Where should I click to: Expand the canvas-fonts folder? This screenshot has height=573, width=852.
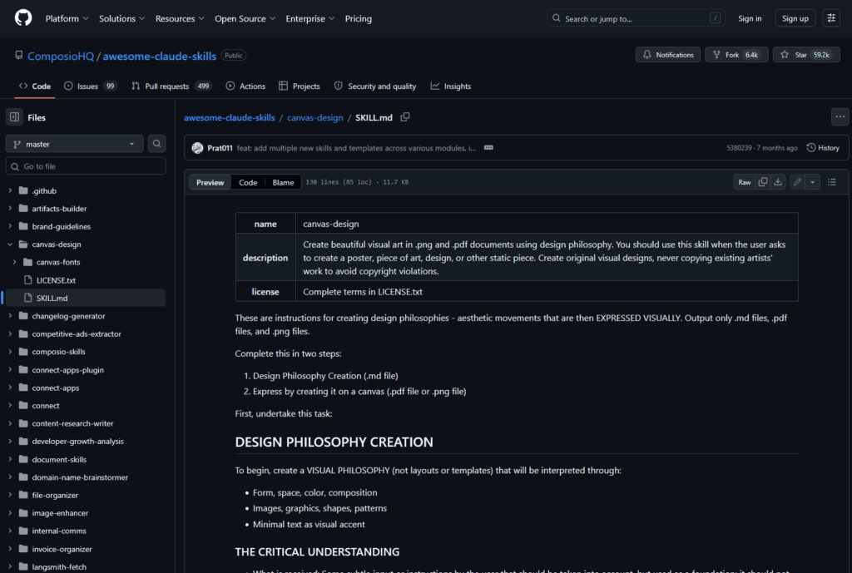[15, 262]
